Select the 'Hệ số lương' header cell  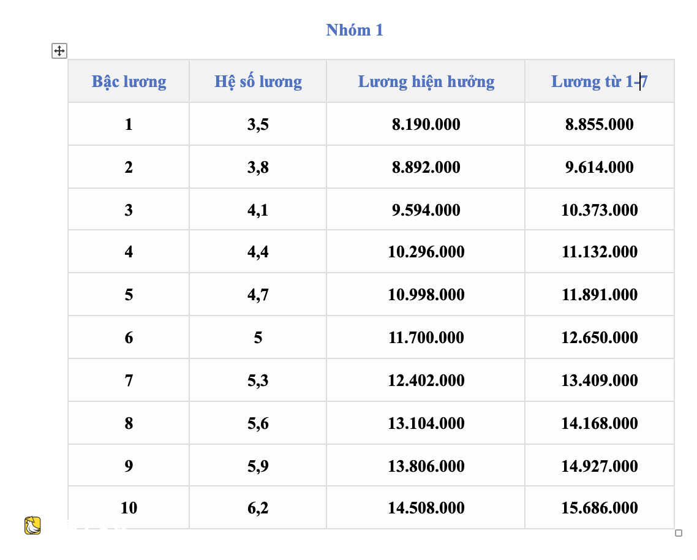tap(258, 81)
